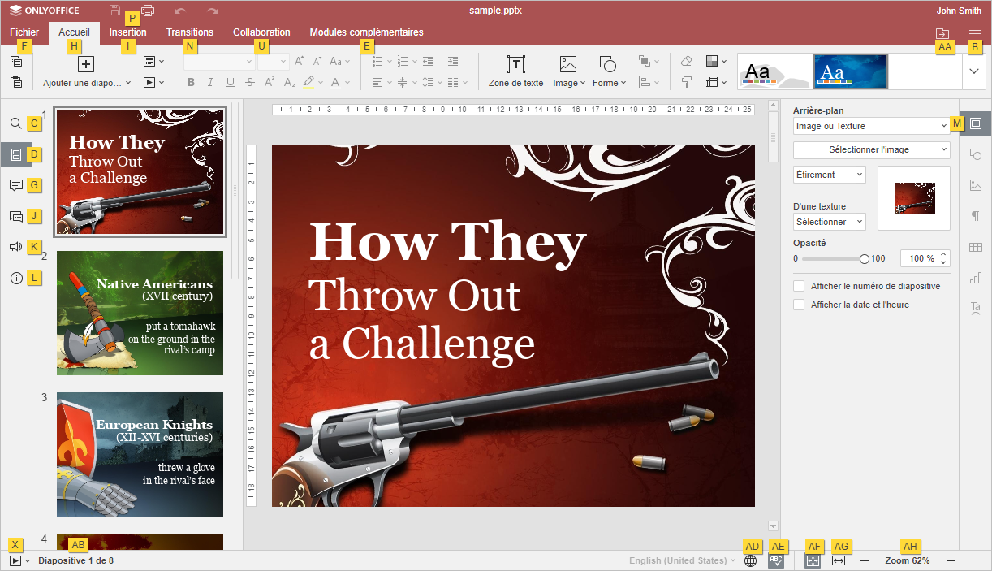This screenshot has width=992, height=571.
Task: Check Afficher la date et l'heure
Action: point(799,305)
